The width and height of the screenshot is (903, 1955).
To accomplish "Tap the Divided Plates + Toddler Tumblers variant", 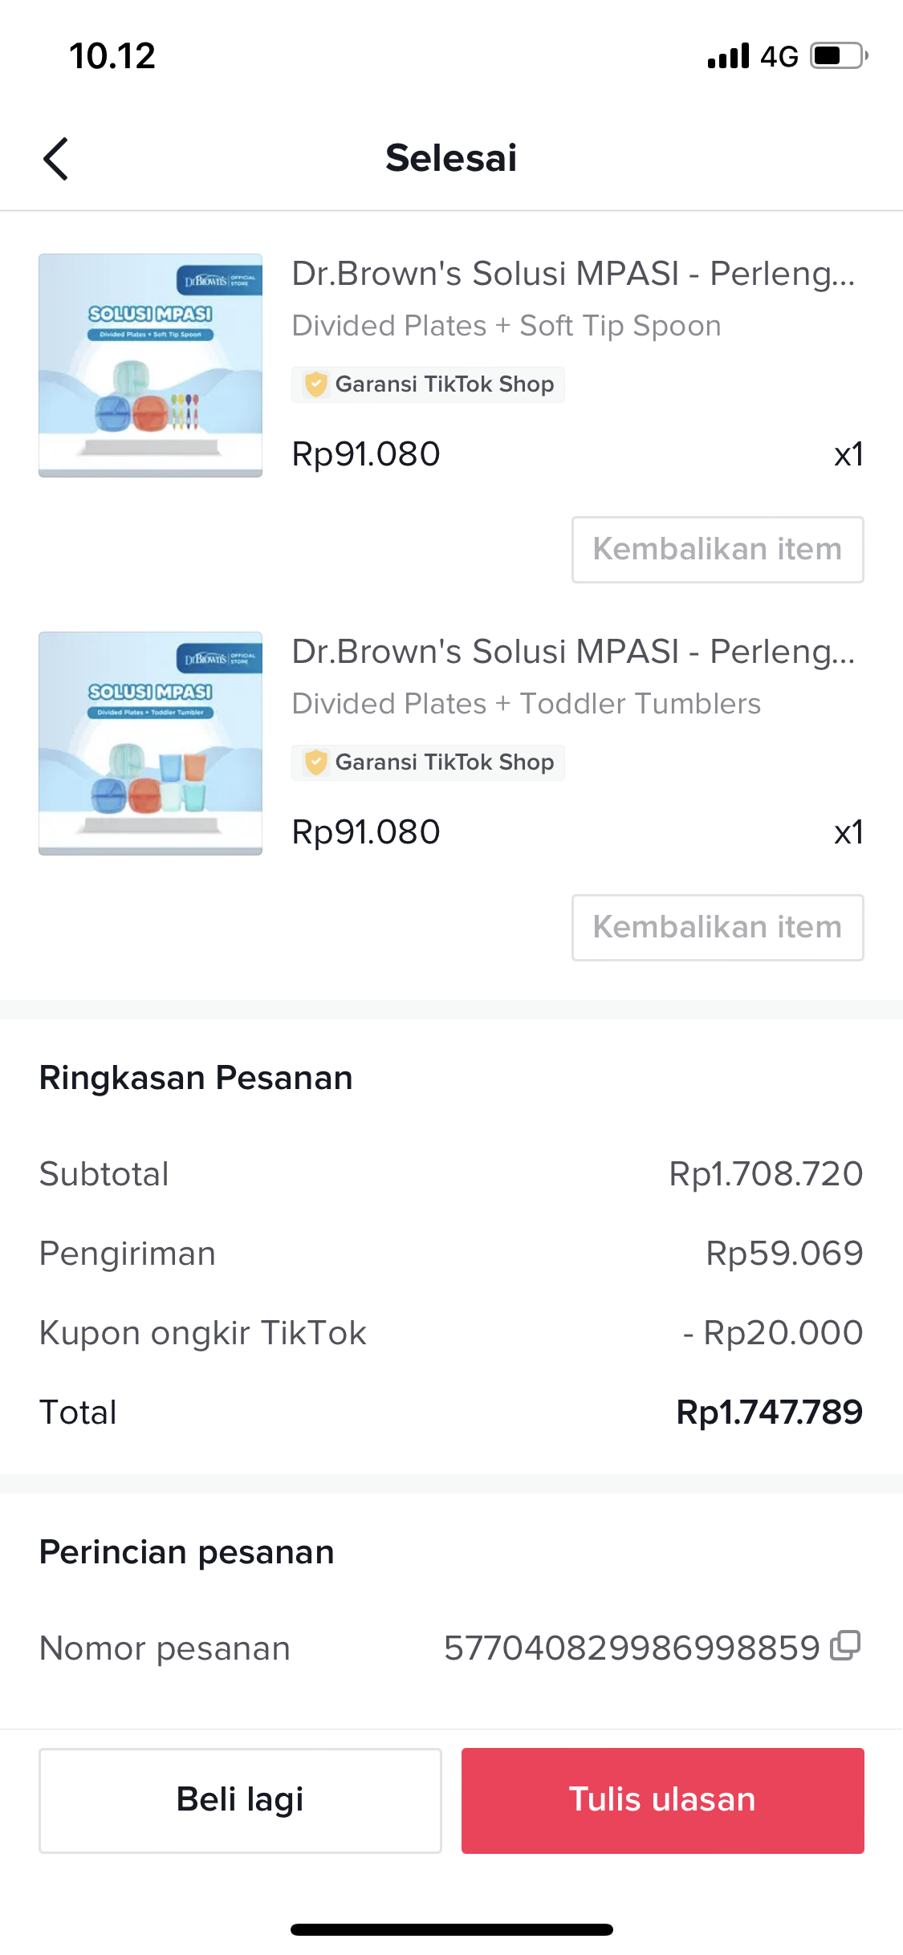I will pos(526,704).
